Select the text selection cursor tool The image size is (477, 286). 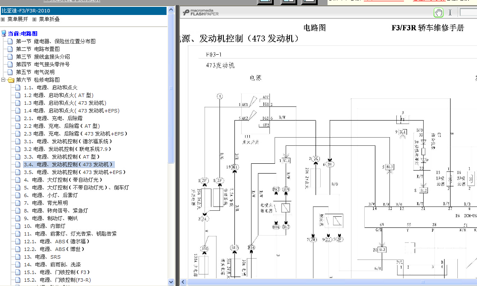pyautogui.click(x=450, y=12)
